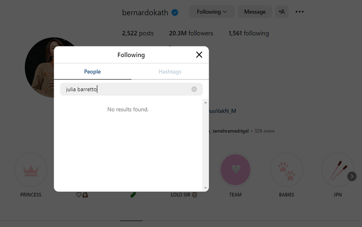Open the three-dots more options menu
Screen dimensions: 362x227
pos(300,12)
